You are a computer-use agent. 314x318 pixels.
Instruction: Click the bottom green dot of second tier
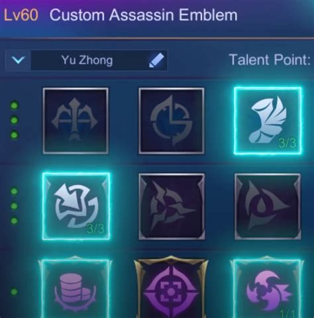tap(15, 221)
